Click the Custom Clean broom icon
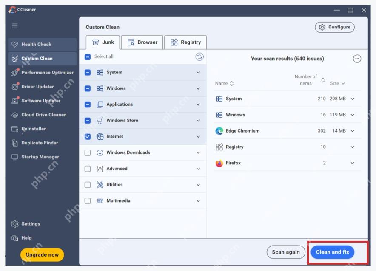 point(15,59)
